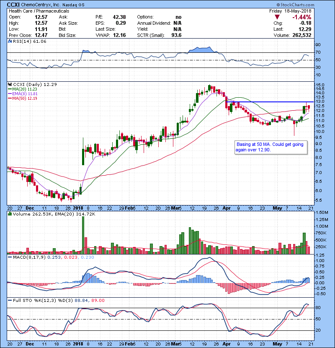Click the 750K volume axis label

tap(321, 233)
